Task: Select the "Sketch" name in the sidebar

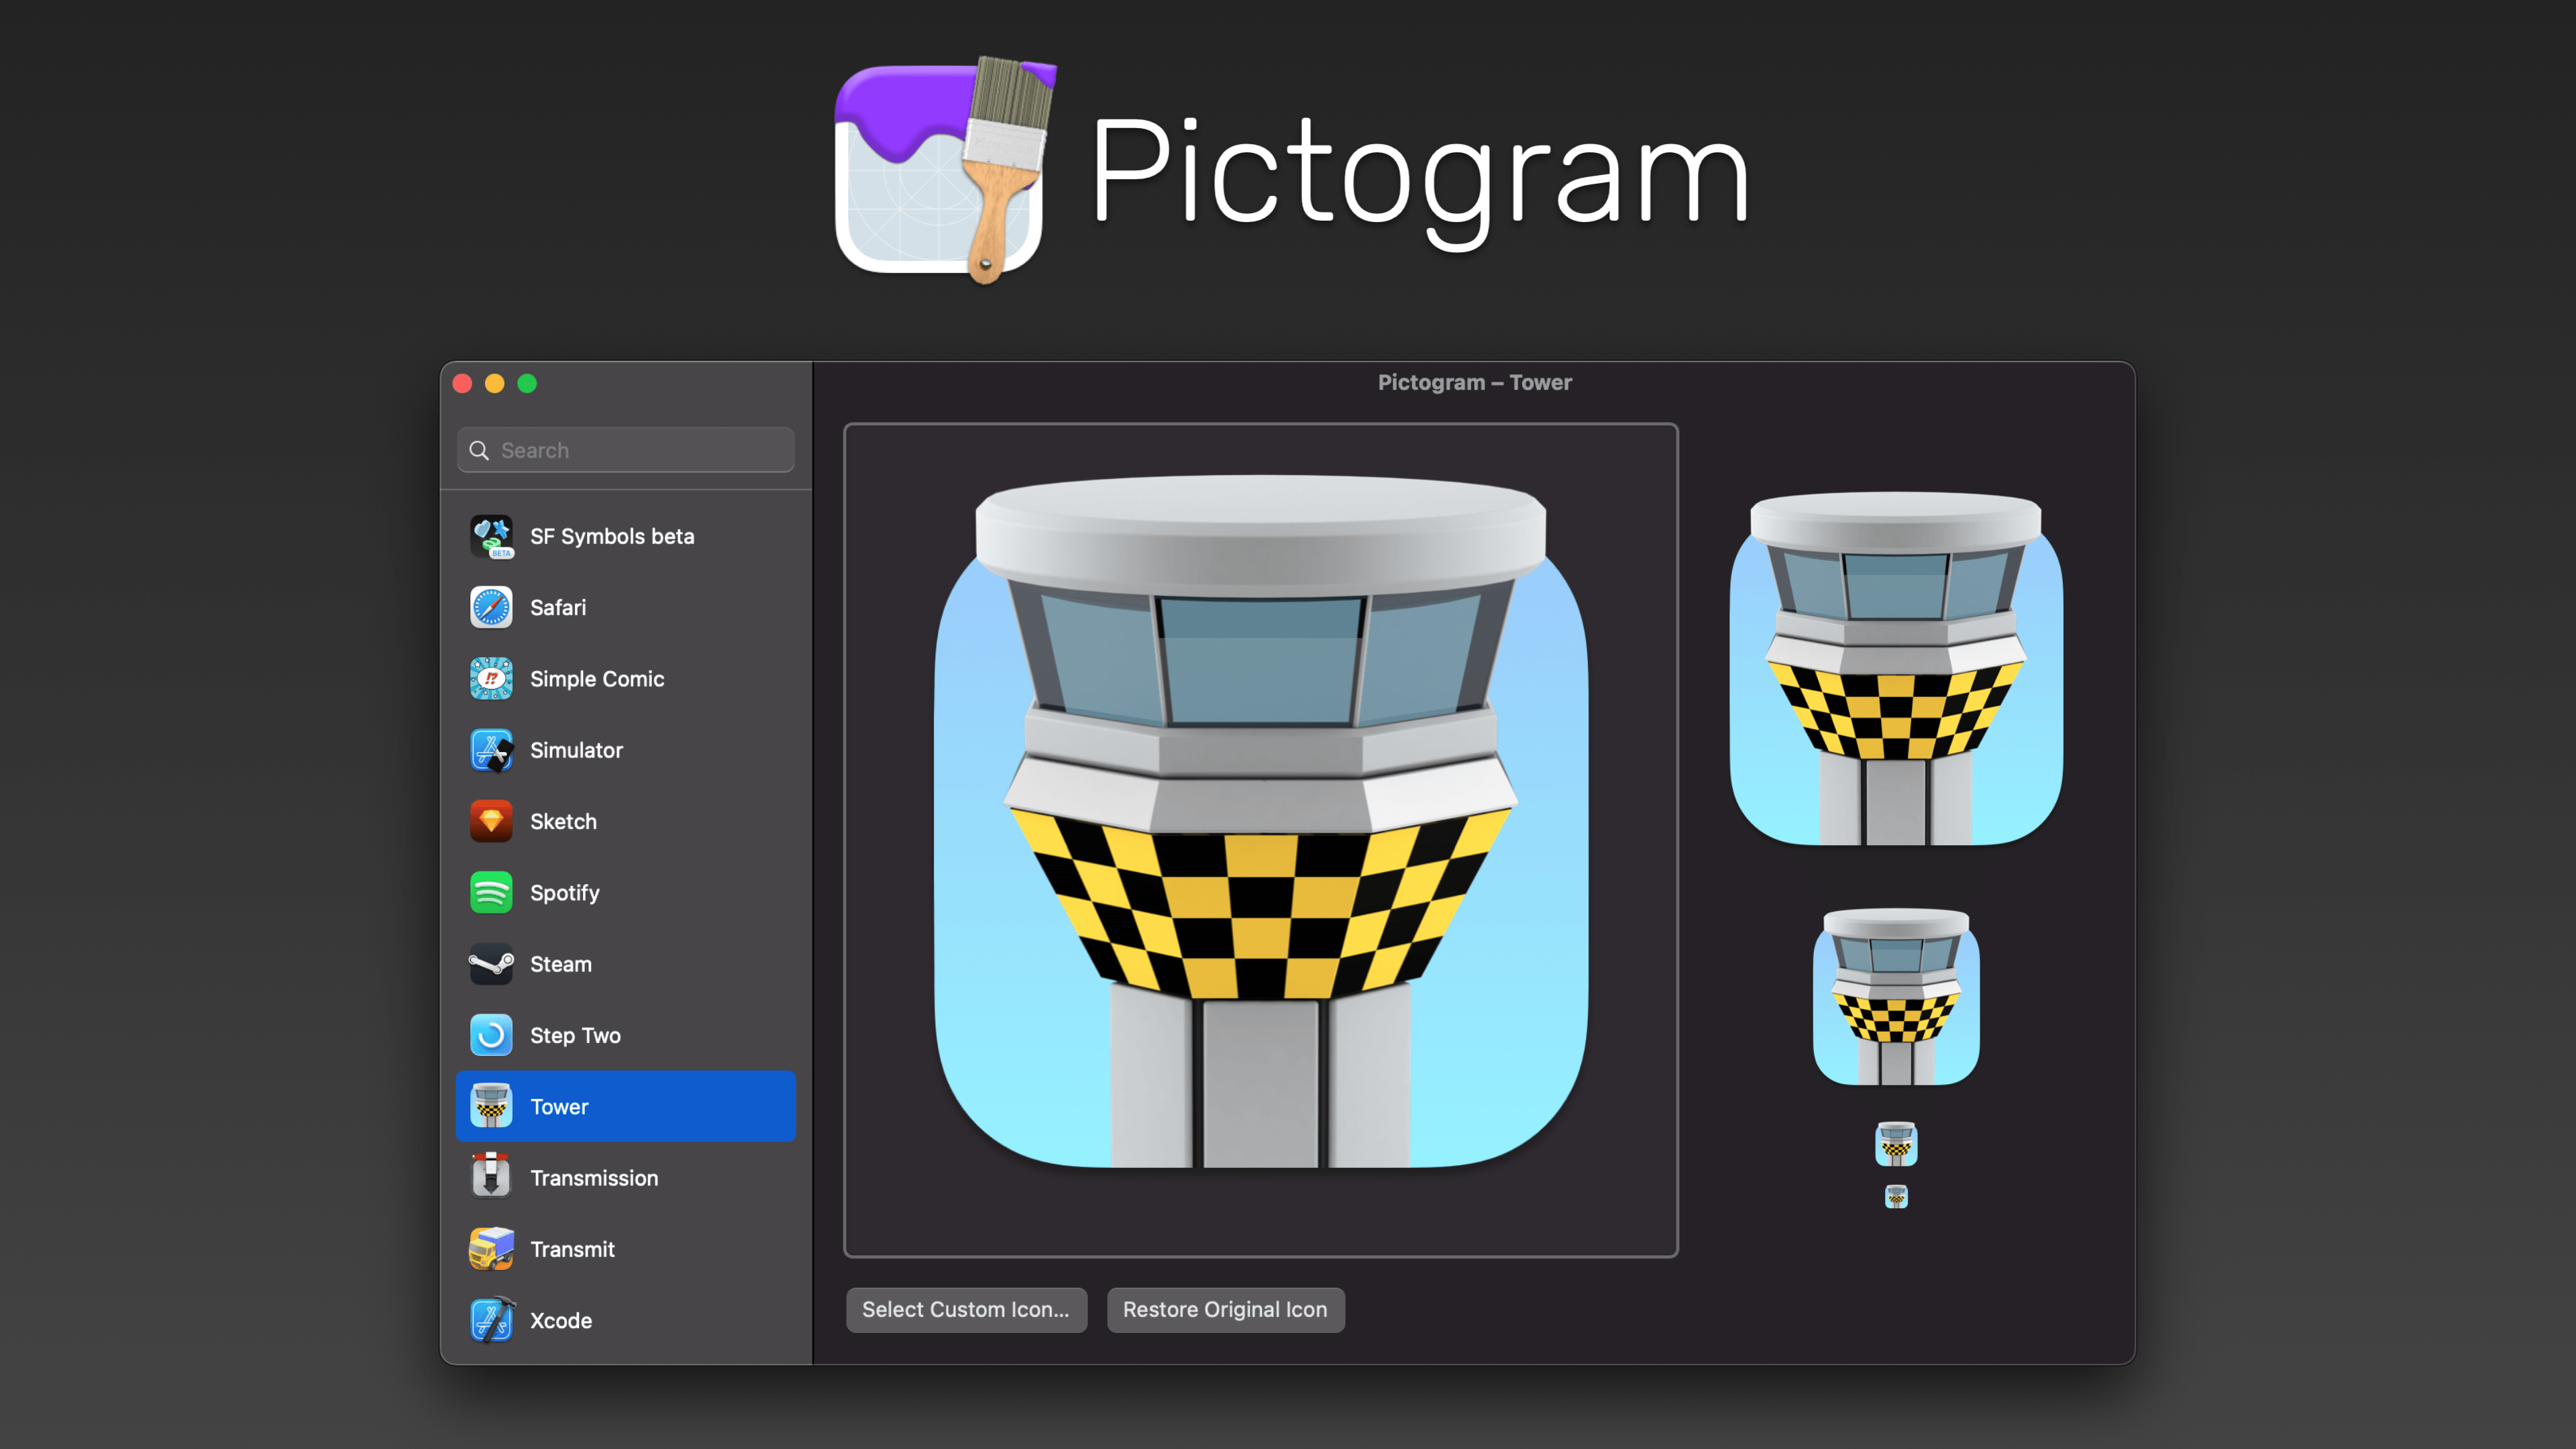Action: coord(563,822)
